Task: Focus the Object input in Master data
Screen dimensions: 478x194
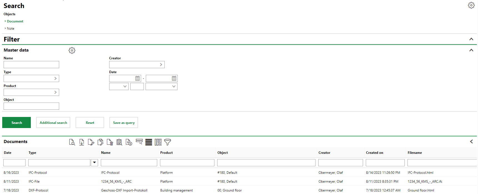Action: [x=31, y=106]
